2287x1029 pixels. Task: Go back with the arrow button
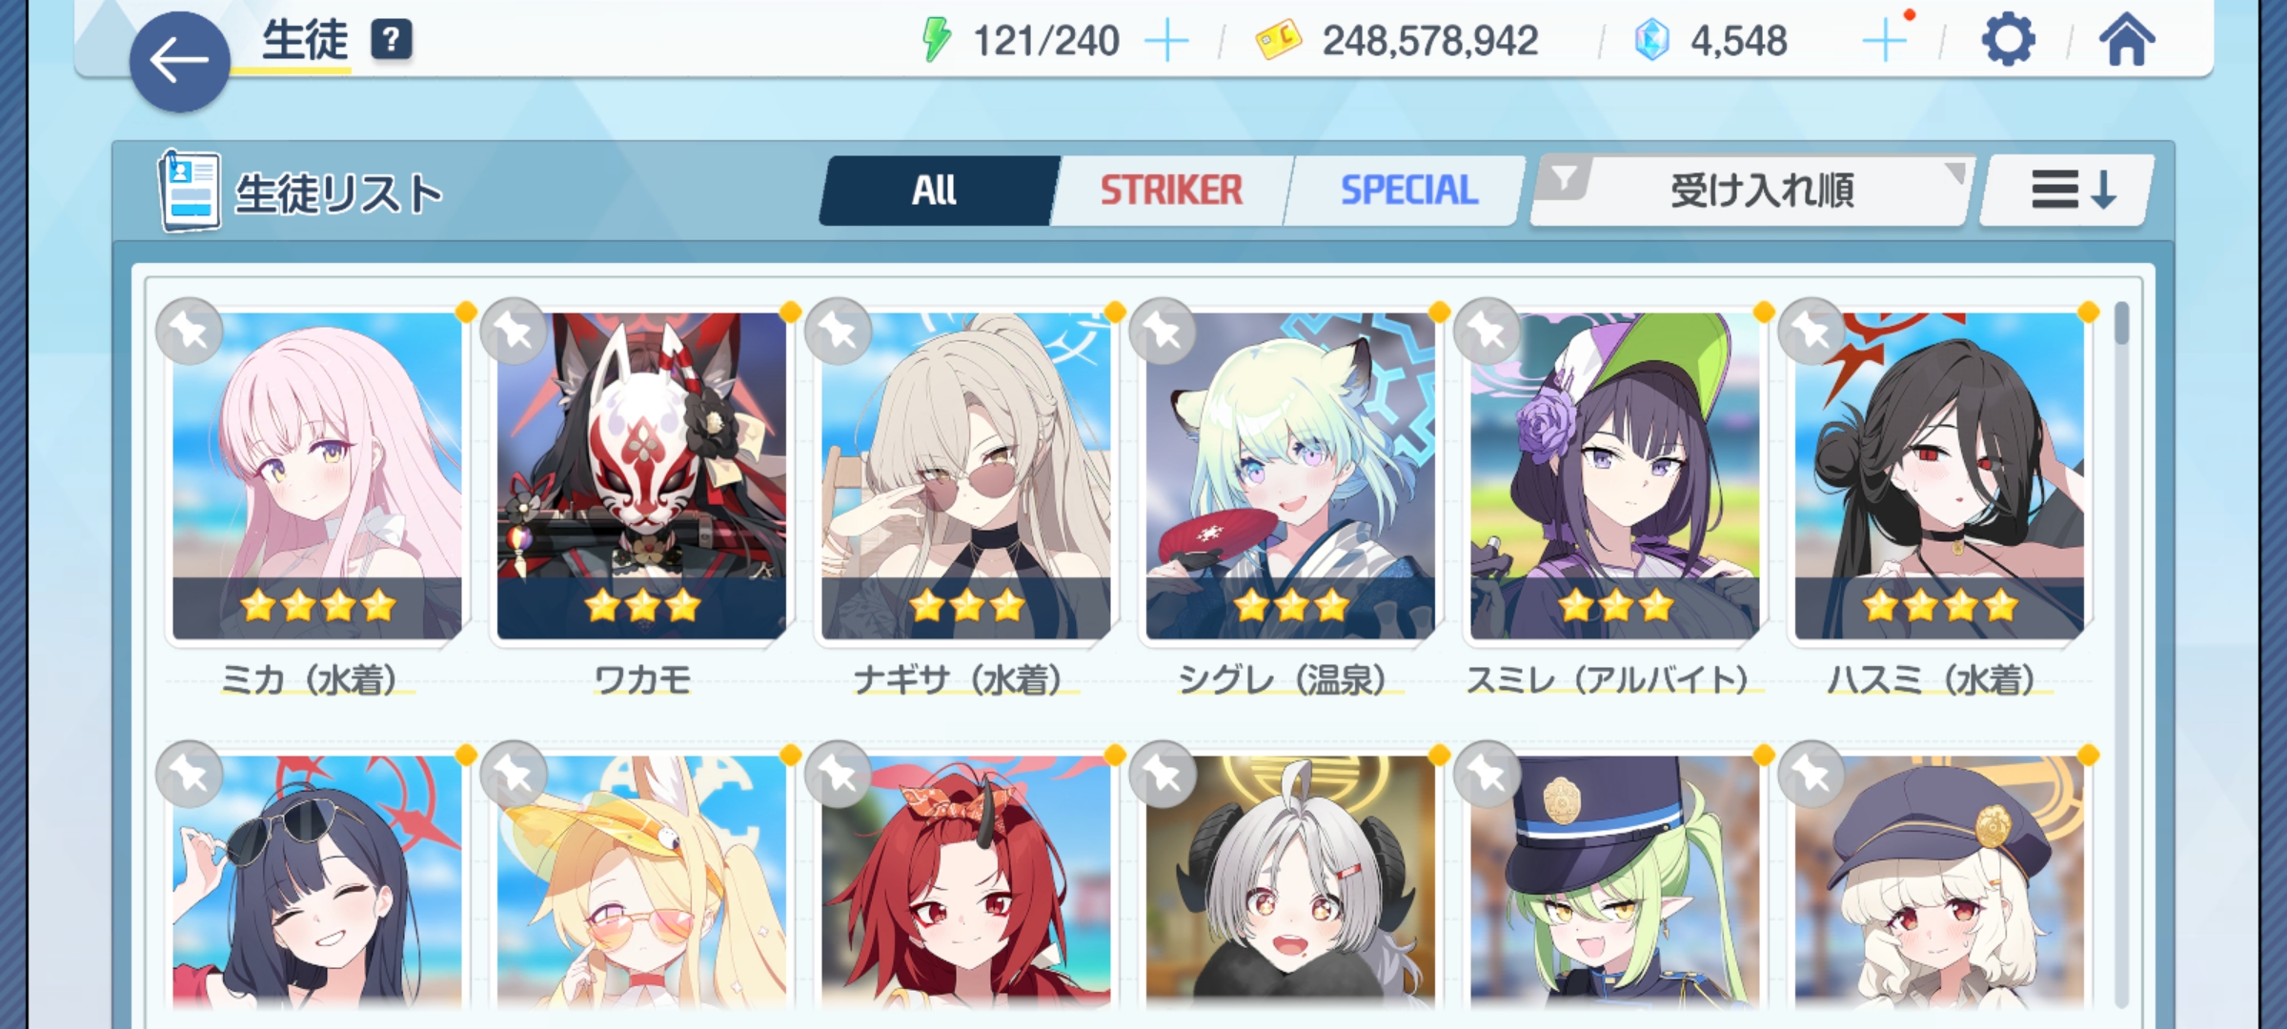click(x=179, y=62)
